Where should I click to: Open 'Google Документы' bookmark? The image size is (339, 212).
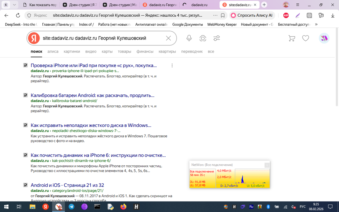[x=187, y=24]
